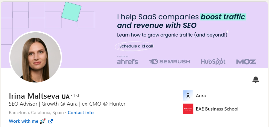Click the EAE Business School logo
Screen dimensions: 269x127
188,109
